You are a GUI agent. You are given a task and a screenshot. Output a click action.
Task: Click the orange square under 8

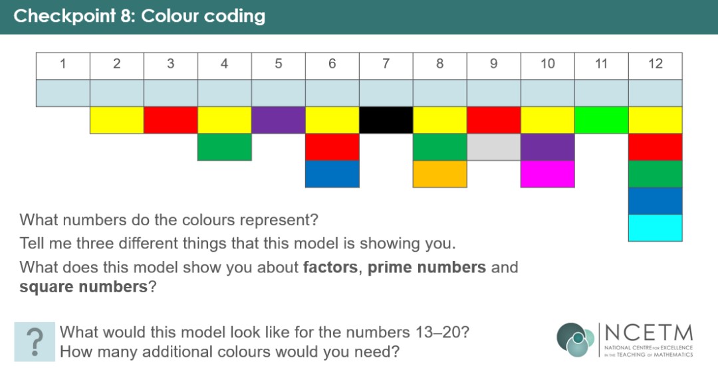pos(440,174)
